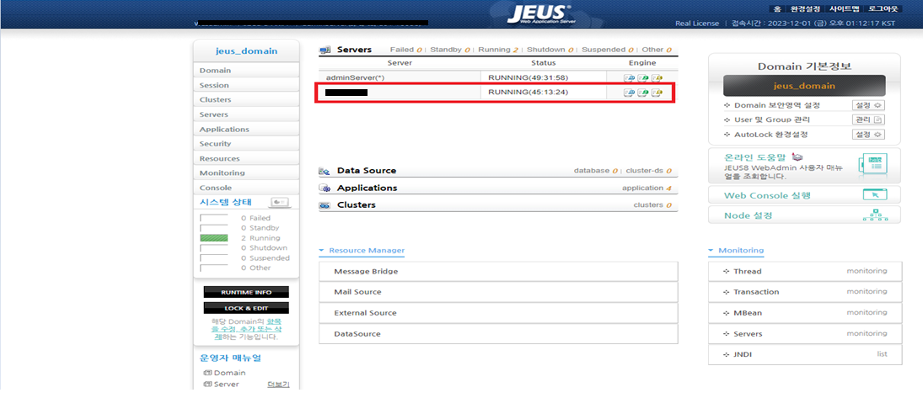Click the 항목을 수정, 추가 또는 삭제 link
This screenshot has height=398, width=923.
pyautogui.click(x=246, y=330)
